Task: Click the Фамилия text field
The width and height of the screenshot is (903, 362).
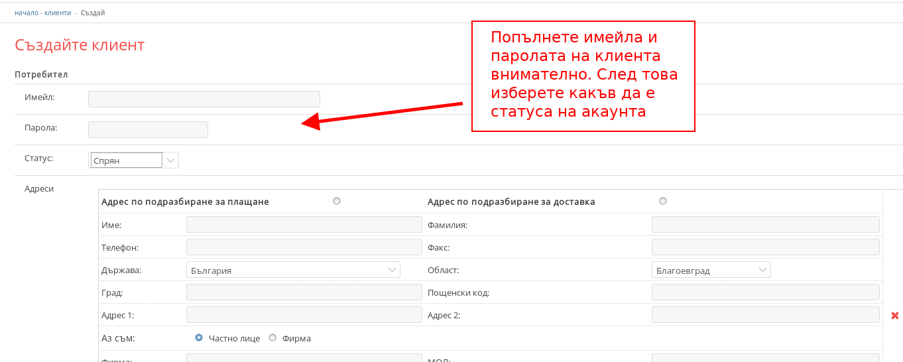Action: coord(765,225)
